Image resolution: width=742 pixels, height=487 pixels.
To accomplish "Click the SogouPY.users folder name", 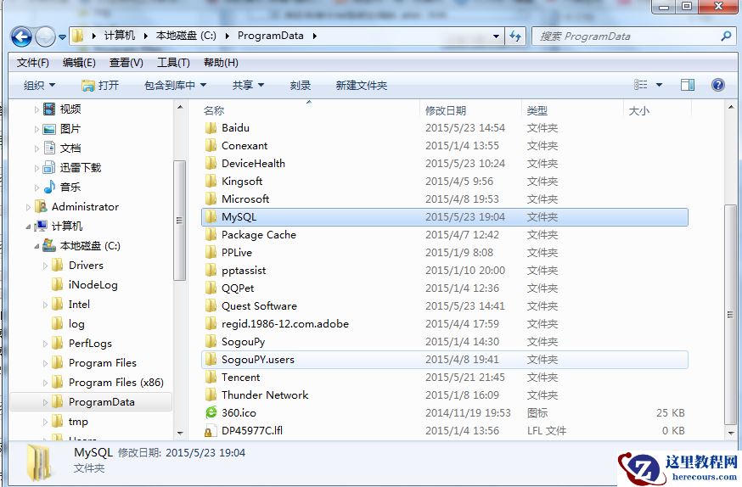I will coord(258,360).
